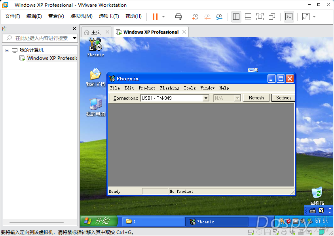Click the Settings... button in Phoenix
The image size is (334, 236).
(x=283, y=98)
